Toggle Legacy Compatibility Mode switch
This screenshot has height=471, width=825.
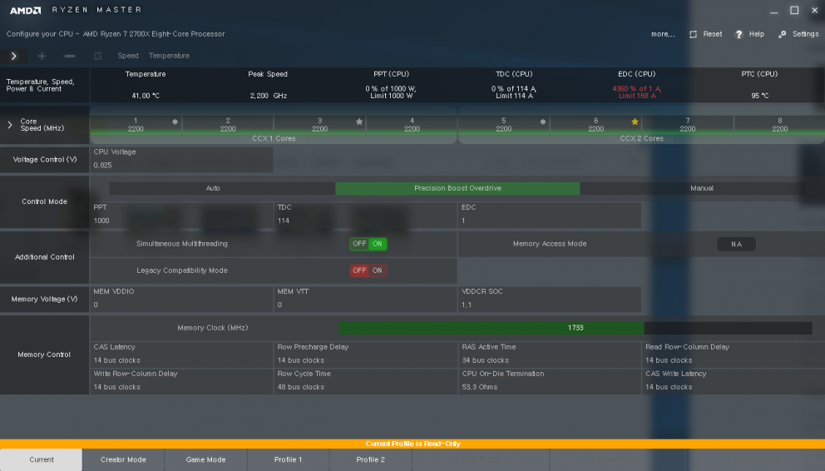(x=368, y=270)
